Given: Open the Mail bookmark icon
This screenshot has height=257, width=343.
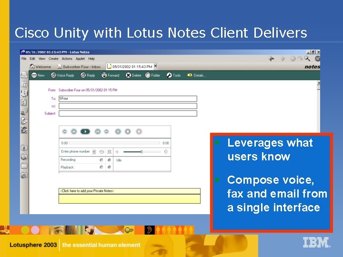Looking at the screenshot, I should tap(24, 75).
